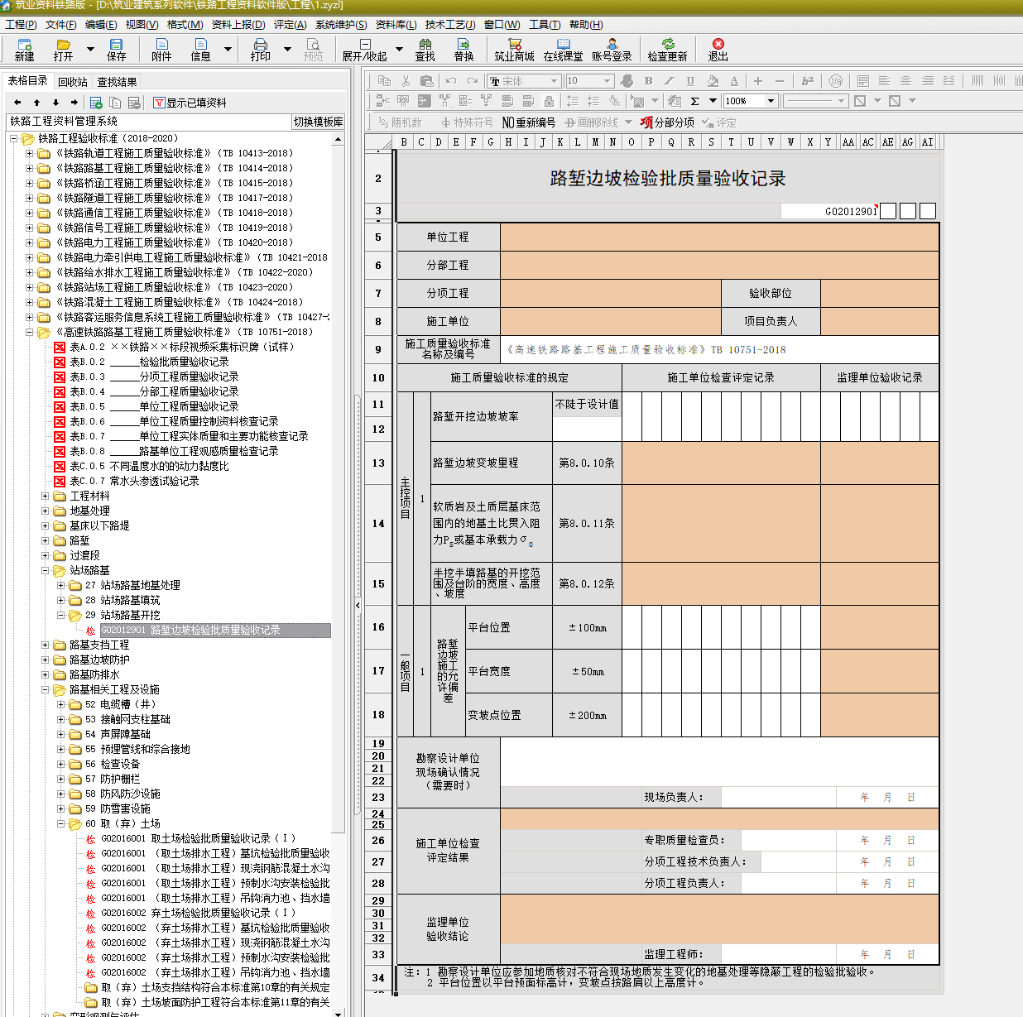Click the format painter brush icon
The height and width of the screenshot is (1017, 1023).
point(627,81)
